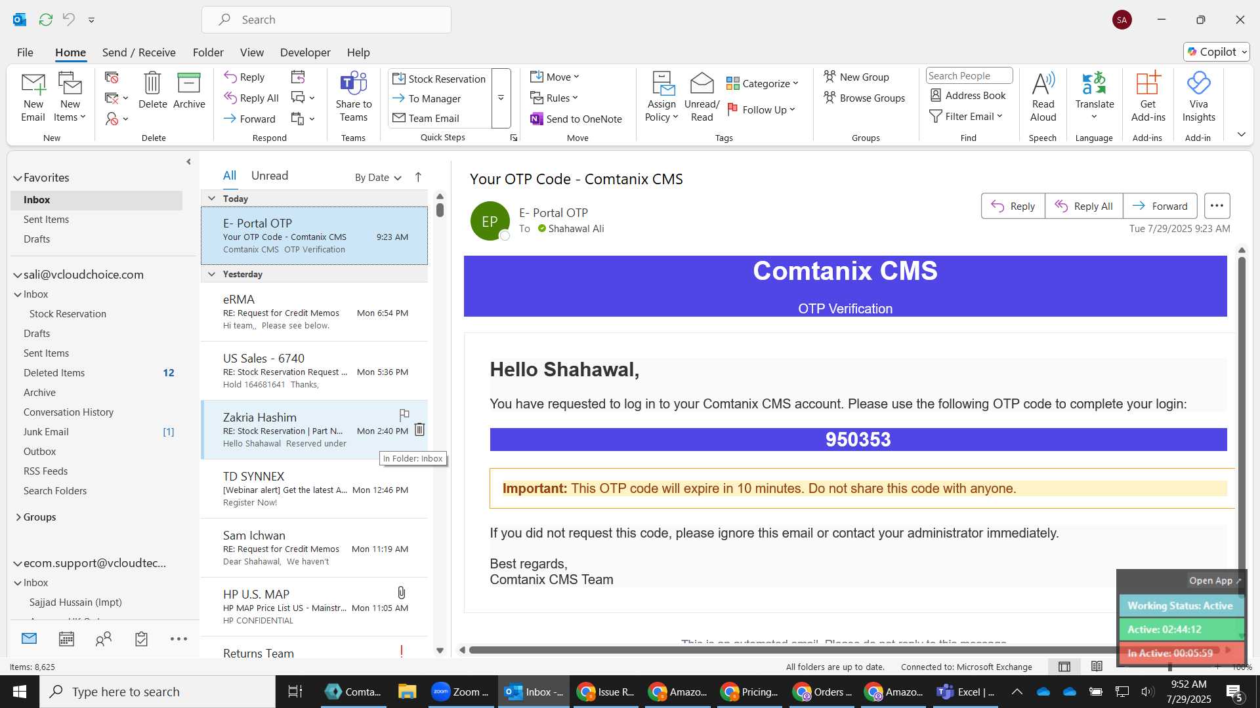Viewport: 1260px width, 708px height.
Task: Click the zoom slider in status bar
Action: pos(1169,667)
